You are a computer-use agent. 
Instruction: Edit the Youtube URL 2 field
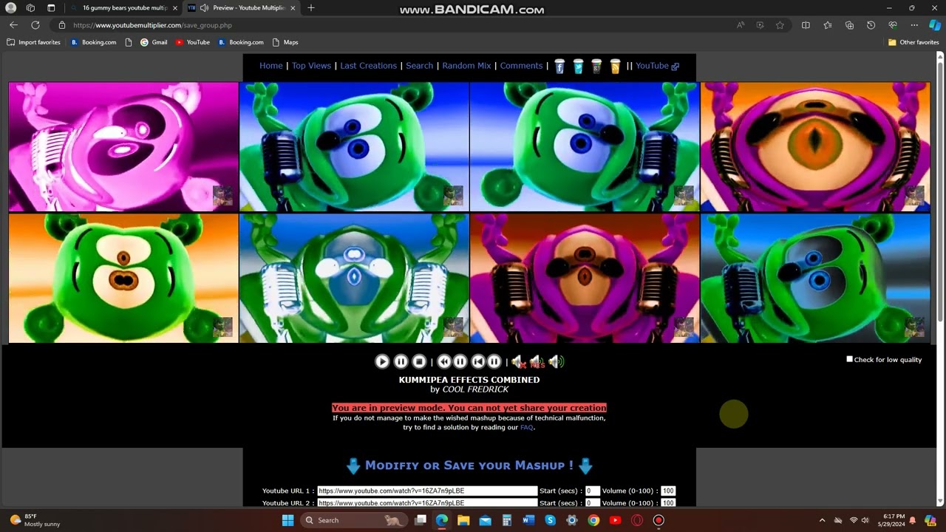pyautogui.click(x=427, y=502)
